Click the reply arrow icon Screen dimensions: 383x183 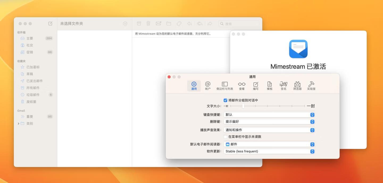pyautogui.click(x=189, y=24)
